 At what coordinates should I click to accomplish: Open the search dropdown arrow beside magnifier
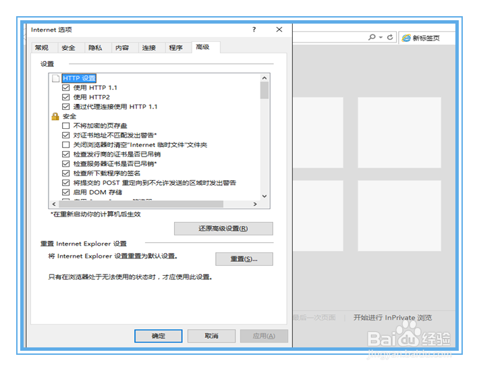tap(381, 37)
